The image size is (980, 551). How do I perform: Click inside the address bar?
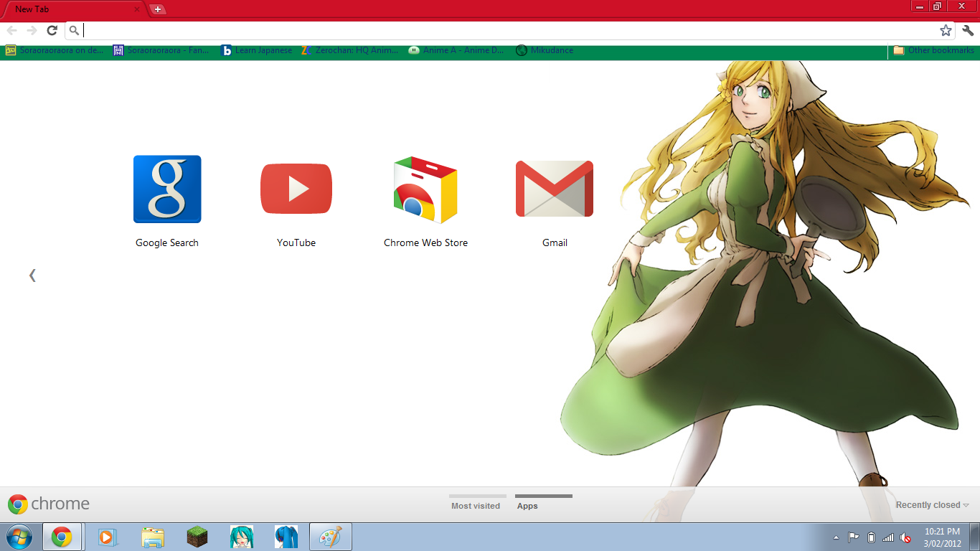click(430, 30)
